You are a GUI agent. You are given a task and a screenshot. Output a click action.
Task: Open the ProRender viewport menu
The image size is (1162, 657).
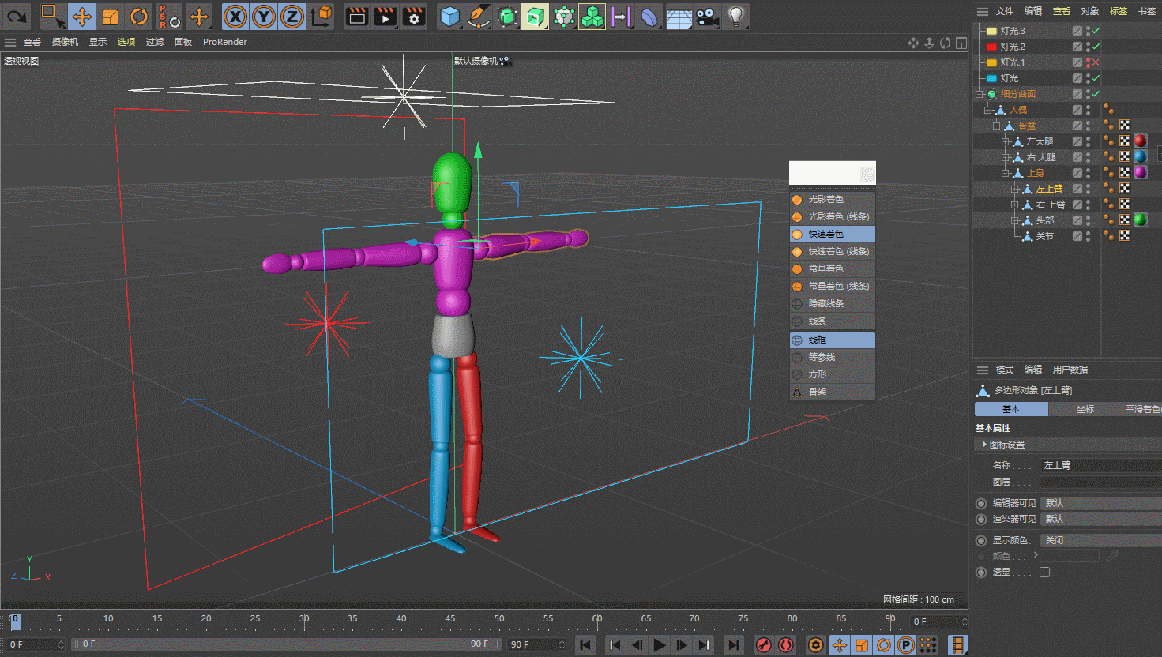click(x=225, y=42)
